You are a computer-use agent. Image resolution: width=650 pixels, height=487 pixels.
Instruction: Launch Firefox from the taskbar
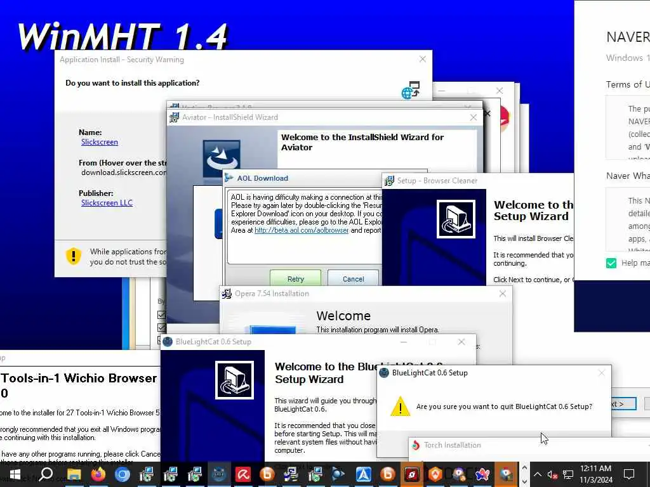pyautogui.click(x=98, y=474)
